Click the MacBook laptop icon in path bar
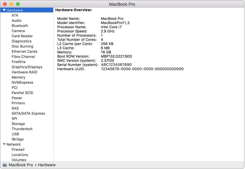Viewport: 245px width, 169px height. 5,165
